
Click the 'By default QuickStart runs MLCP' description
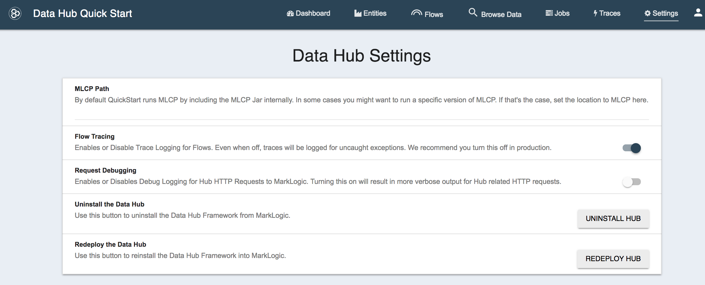(362, 100)
